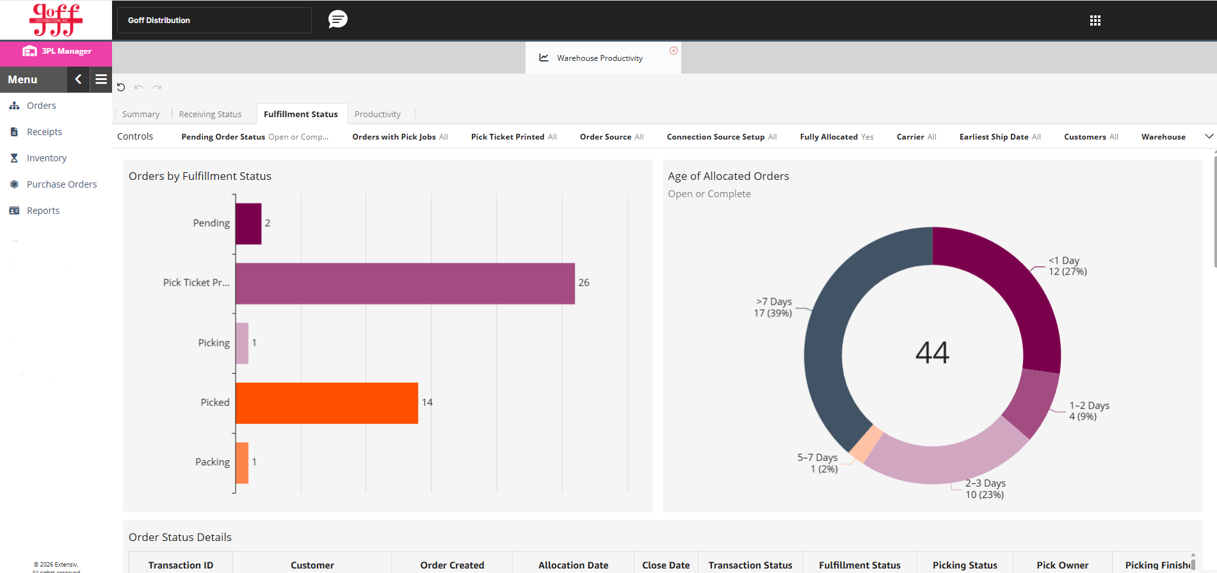
Task: Open the Fully Allocated filter
Action: tap(836, 137)
